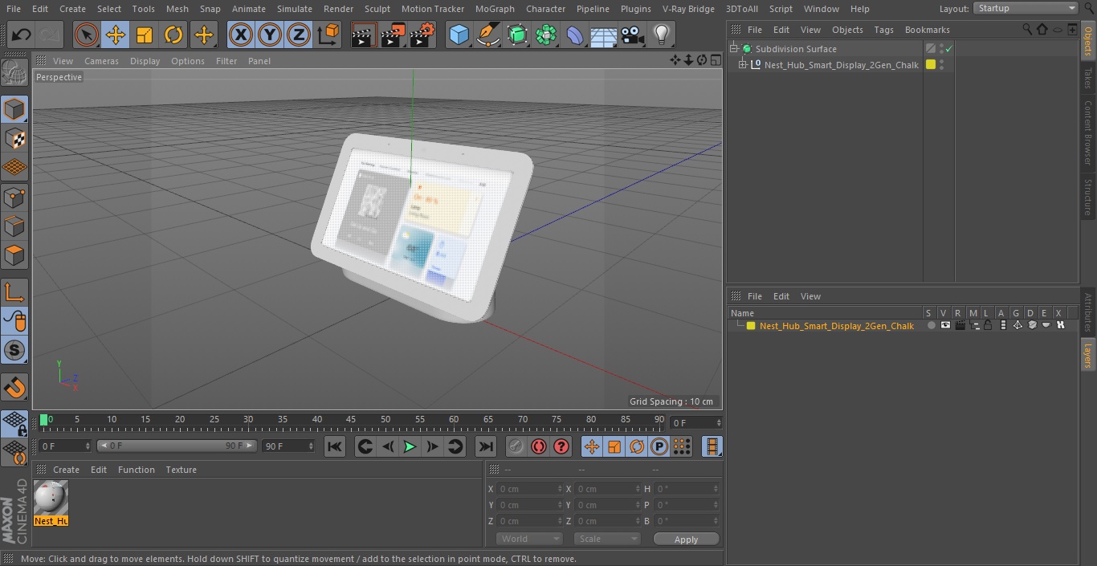Toggle lock for Nest_Hub layer
Viewport: 1097px width, 566px height.
pos(988,325)
